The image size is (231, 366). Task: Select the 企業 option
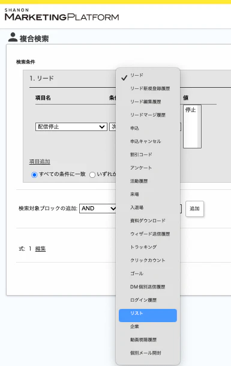(x=148, y=326)
